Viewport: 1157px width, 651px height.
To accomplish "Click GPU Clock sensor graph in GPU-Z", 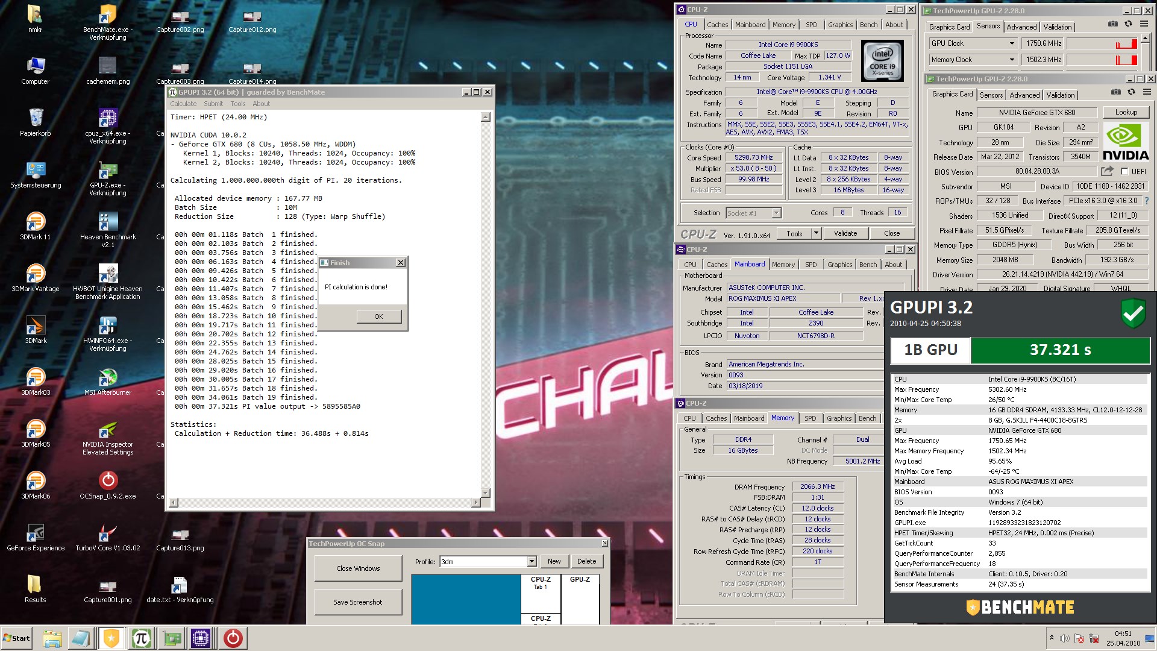I will (1103, 43).
